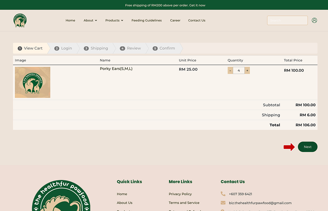Select the Login checkout step
This screenshot has height=211, width=328.
click(x=63, y=48)
